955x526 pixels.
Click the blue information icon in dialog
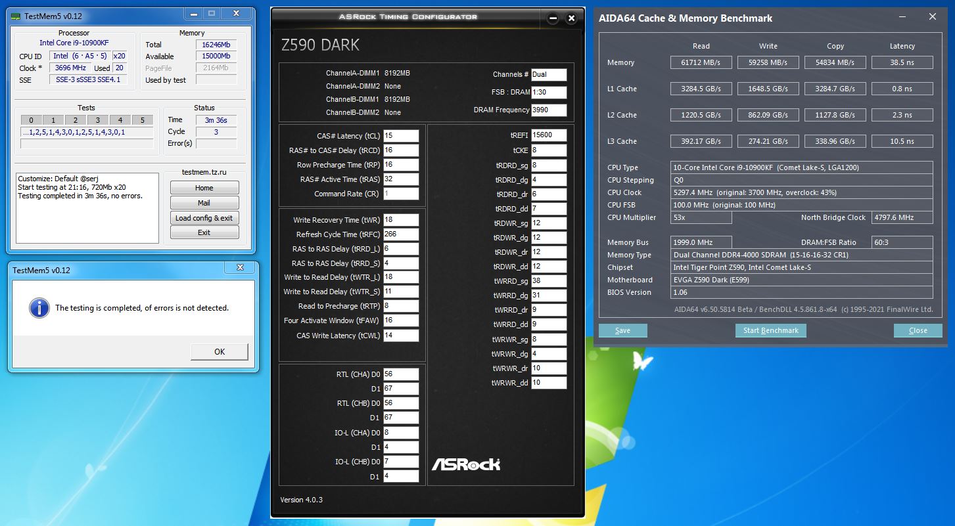click(39, 307)
